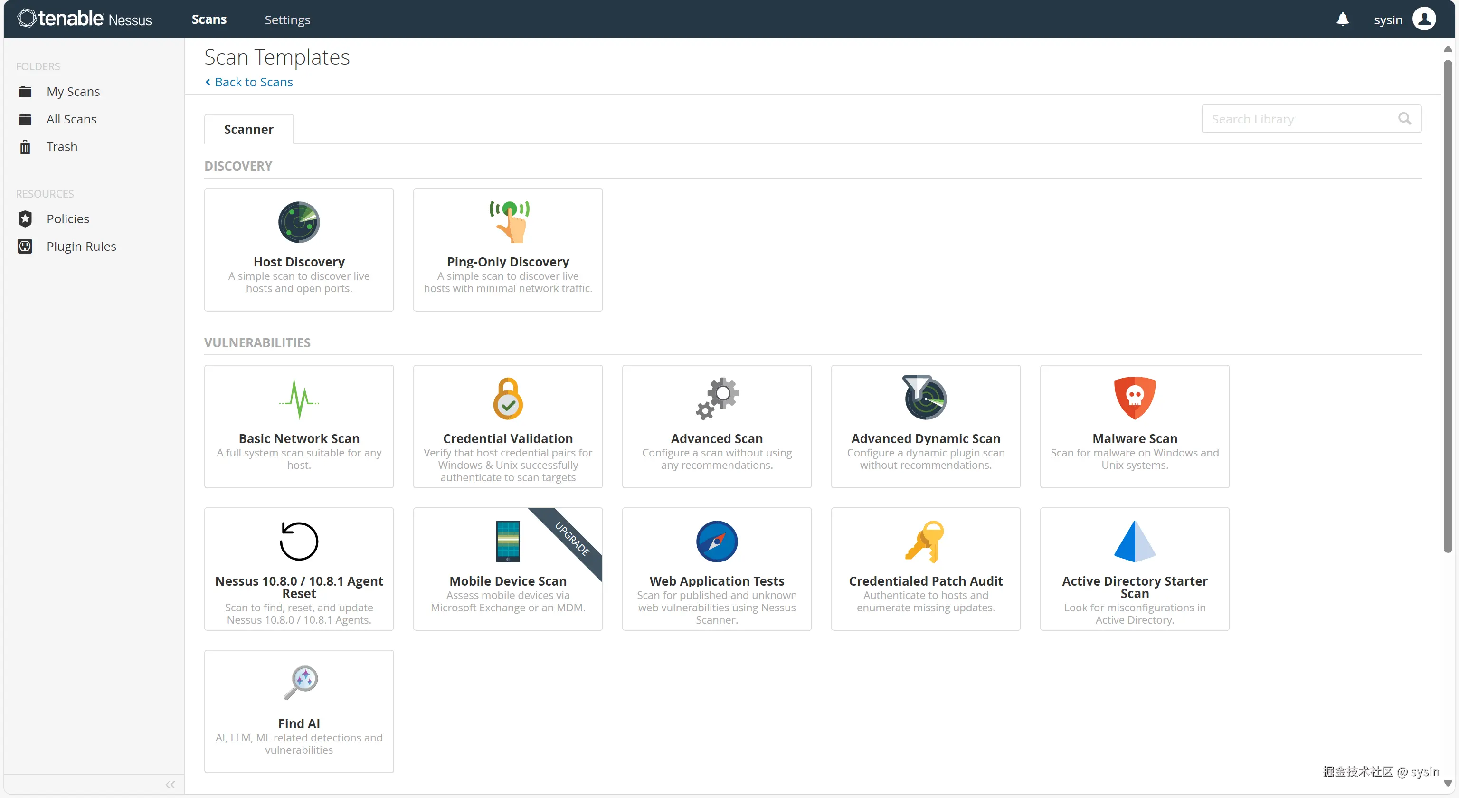The height and width of the screenshot is (798, 1459).
Task: Click the notifications bell icon
Action: 1342,19
